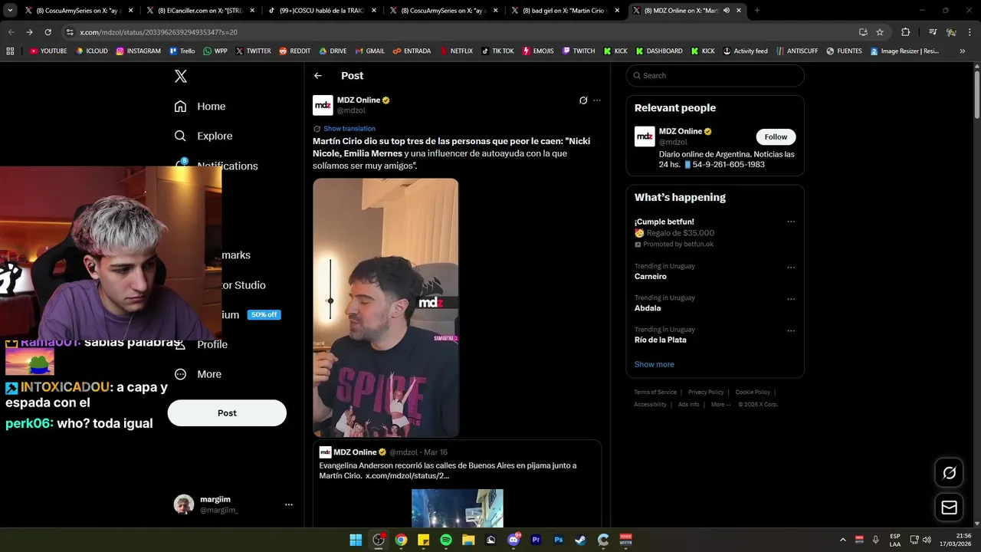Open MDZ Online relevant people profile name
Image resolution: width=981 pixels, height=552 pixels.
pyautogui.click(x=681, y=131)
